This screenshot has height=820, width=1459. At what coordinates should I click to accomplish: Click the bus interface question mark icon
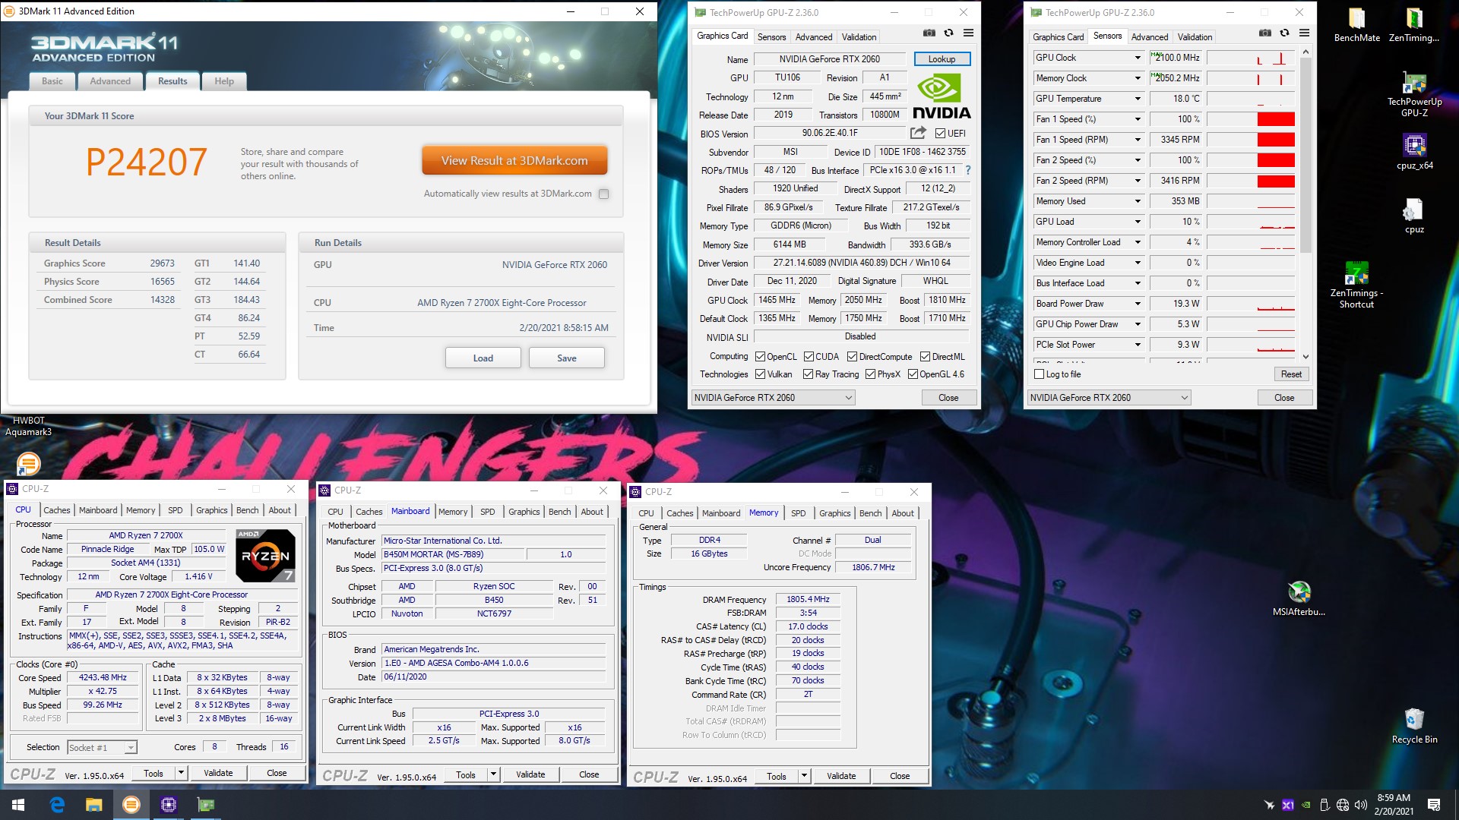[x=967, y=170]
